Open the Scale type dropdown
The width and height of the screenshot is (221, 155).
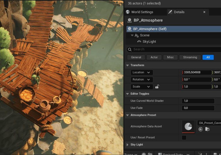[x=142, y=87]
